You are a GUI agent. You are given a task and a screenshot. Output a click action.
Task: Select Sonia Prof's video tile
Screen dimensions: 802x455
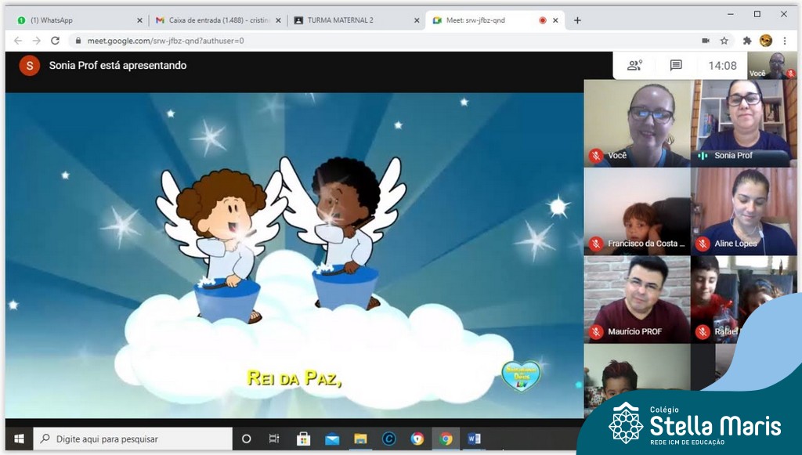tap(744, 123)
